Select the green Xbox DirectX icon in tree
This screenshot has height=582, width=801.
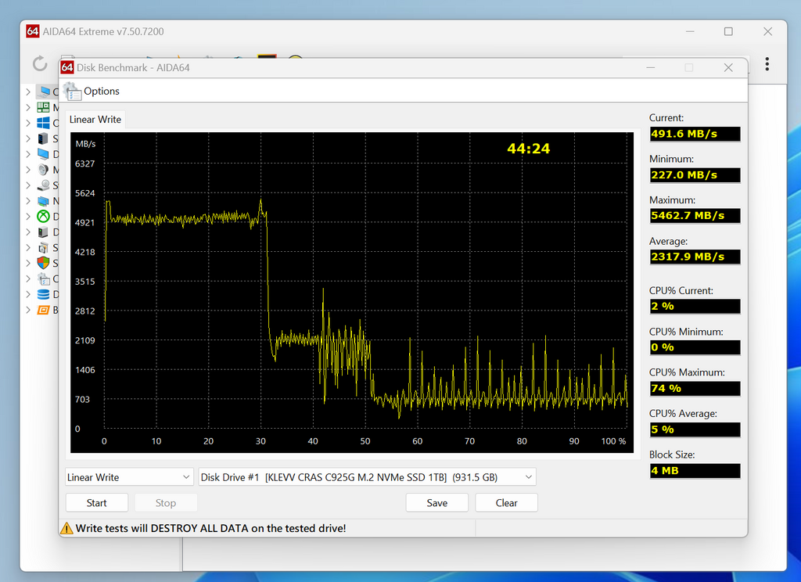[x=44, y=217]
